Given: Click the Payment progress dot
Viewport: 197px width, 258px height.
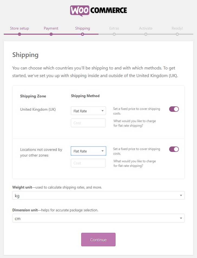Looking at the screenshot, I should [51, 34].
